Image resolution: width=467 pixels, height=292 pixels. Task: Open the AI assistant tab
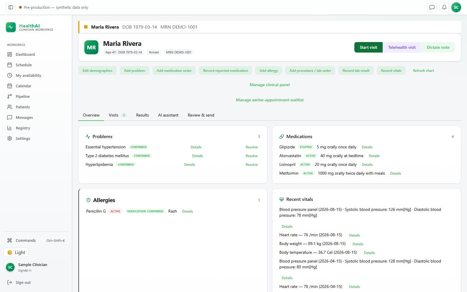coord(168,115)
